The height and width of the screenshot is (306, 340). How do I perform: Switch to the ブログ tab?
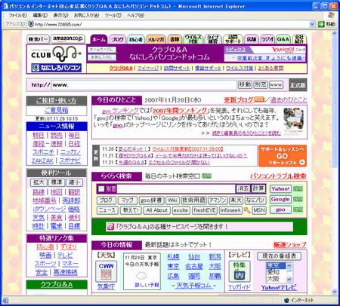coord(117,39)
